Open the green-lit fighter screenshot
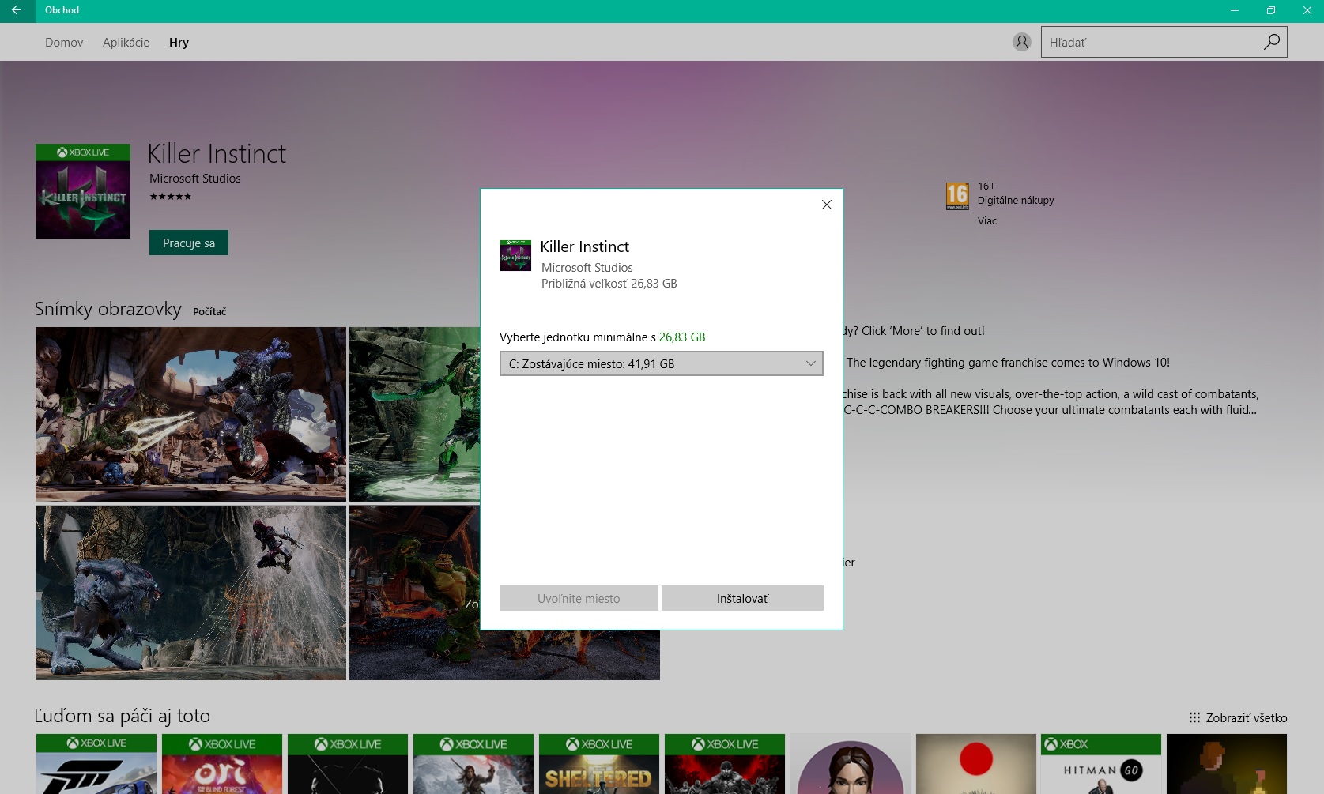This screenshot has width=1324, height=794. [x=414, y=414]
